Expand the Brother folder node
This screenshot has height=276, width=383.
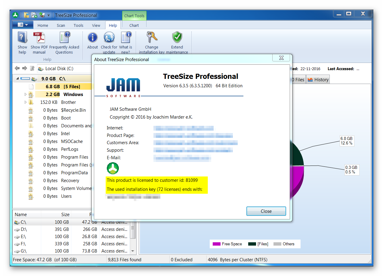[26, 102]
